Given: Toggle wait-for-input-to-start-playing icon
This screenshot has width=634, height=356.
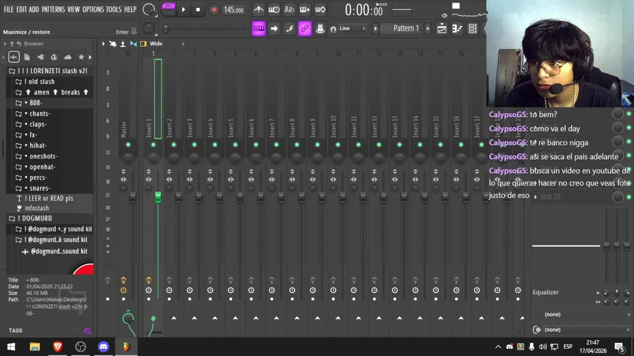Looking at the screenshot, I should 274,9.
